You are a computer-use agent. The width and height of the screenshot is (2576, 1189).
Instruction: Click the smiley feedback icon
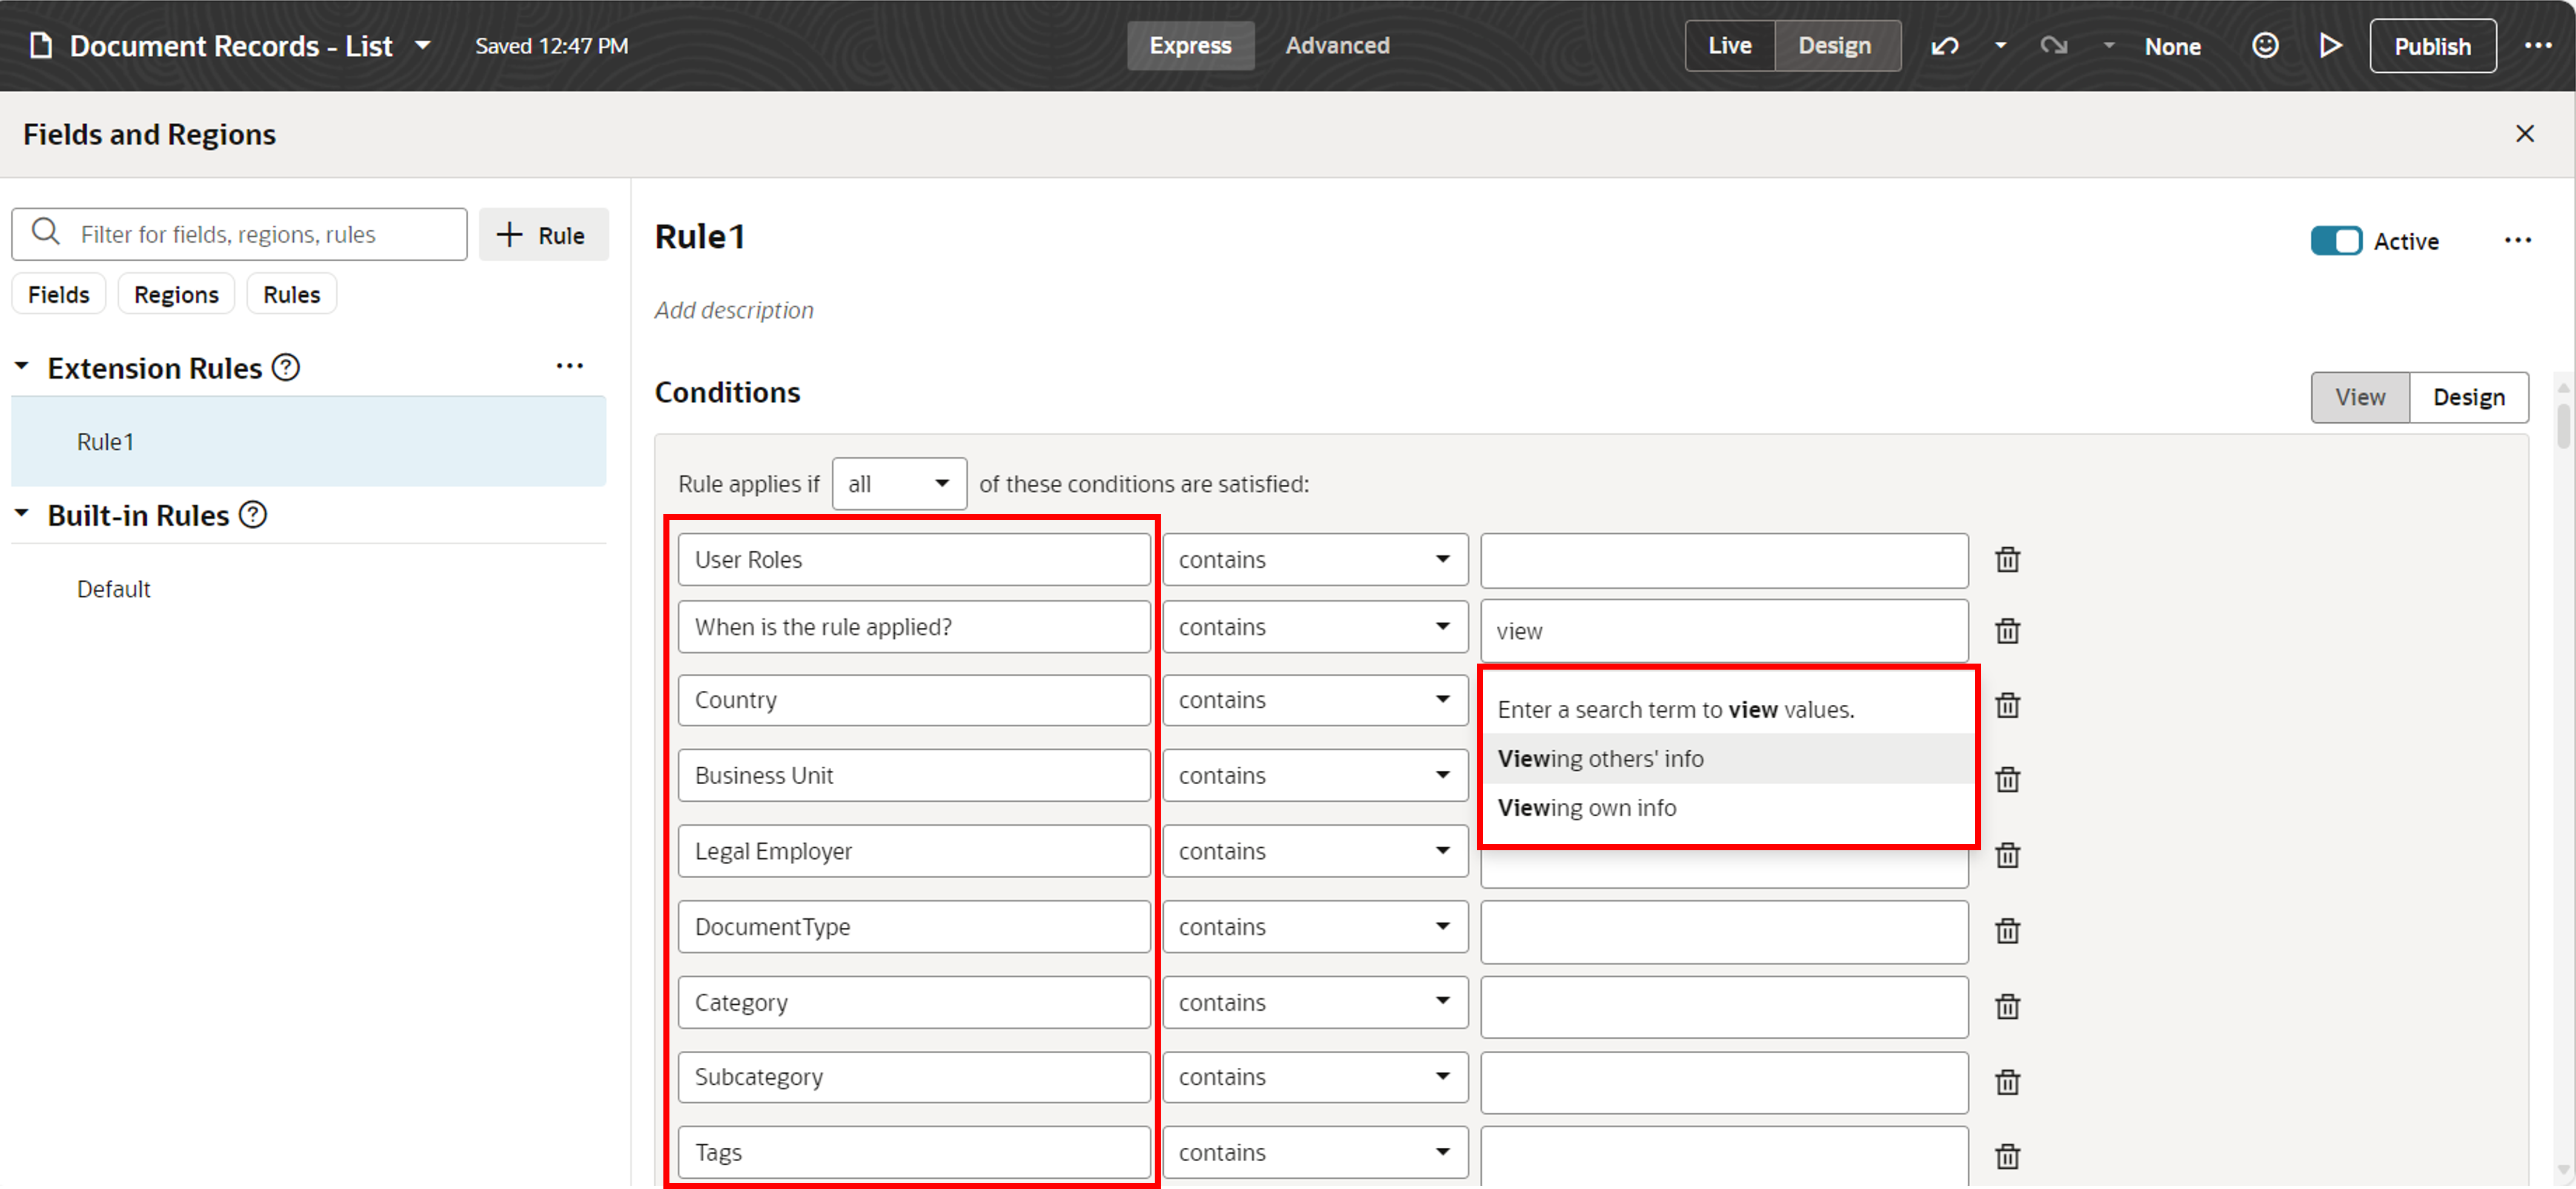point(2264,46)
